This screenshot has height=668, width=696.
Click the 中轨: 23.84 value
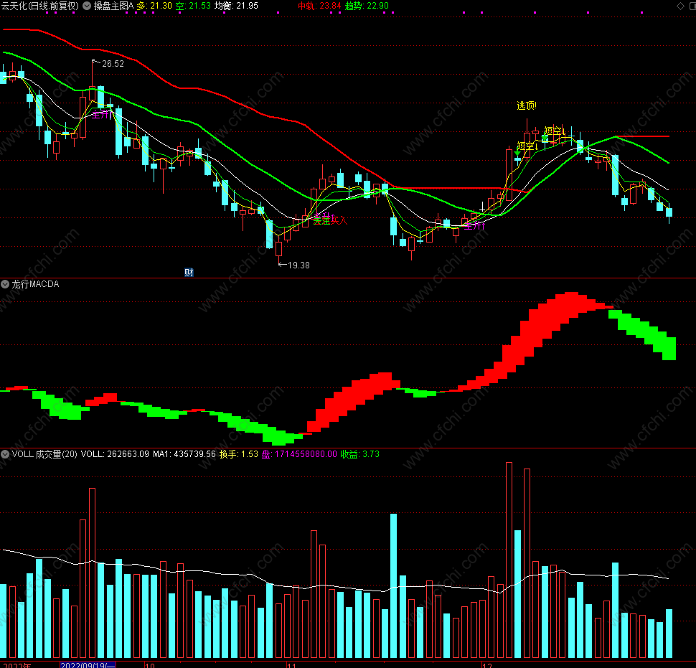click(x=319, y=6)
